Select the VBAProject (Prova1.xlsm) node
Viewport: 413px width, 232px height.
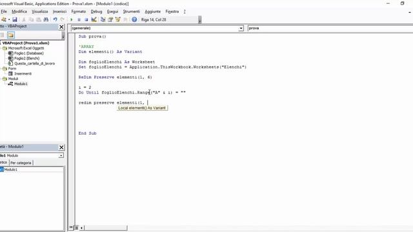26,43
